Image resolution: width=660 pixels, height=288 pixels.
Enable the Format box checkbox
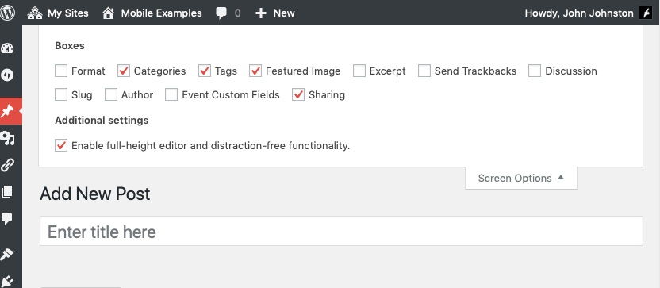coord(61,71)
